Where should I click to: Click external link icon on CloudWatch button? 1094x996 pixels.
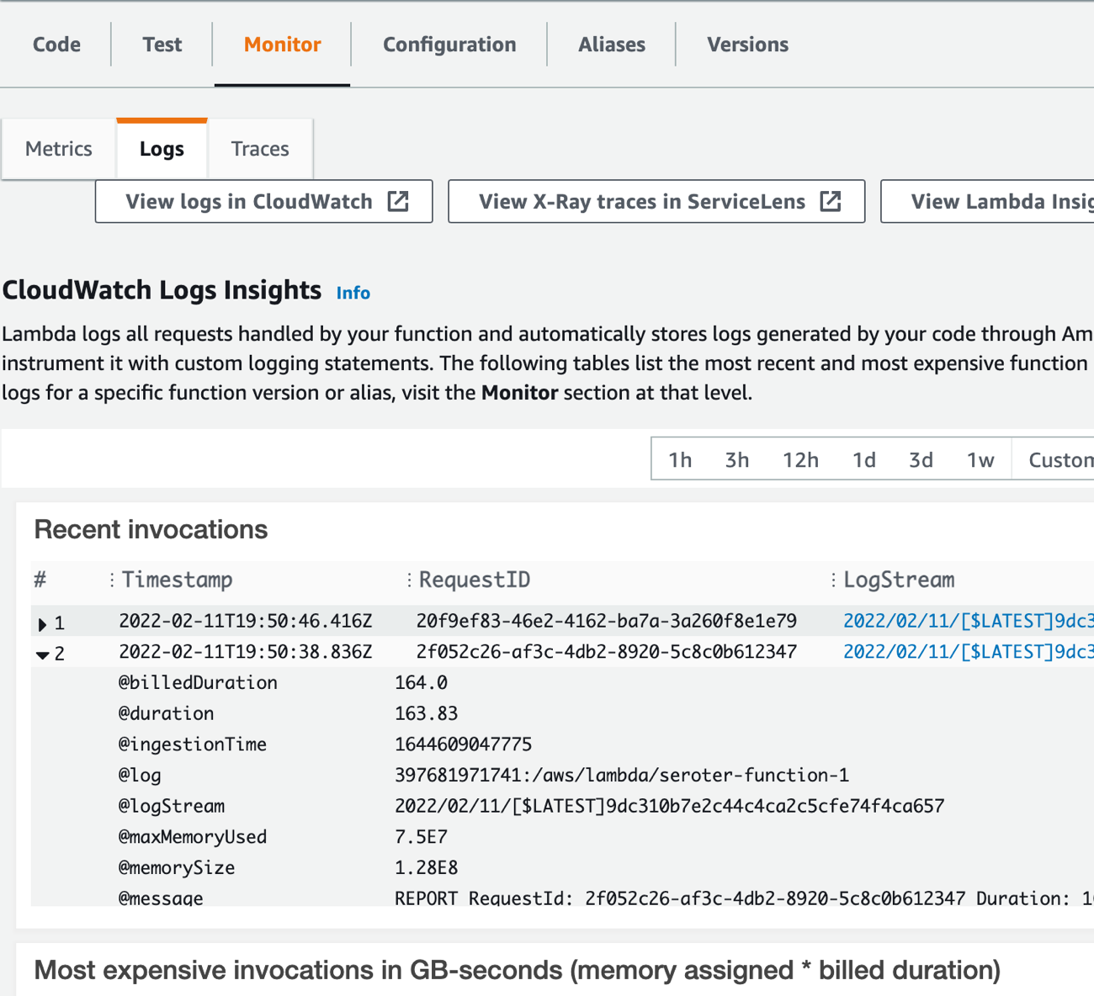398,202
